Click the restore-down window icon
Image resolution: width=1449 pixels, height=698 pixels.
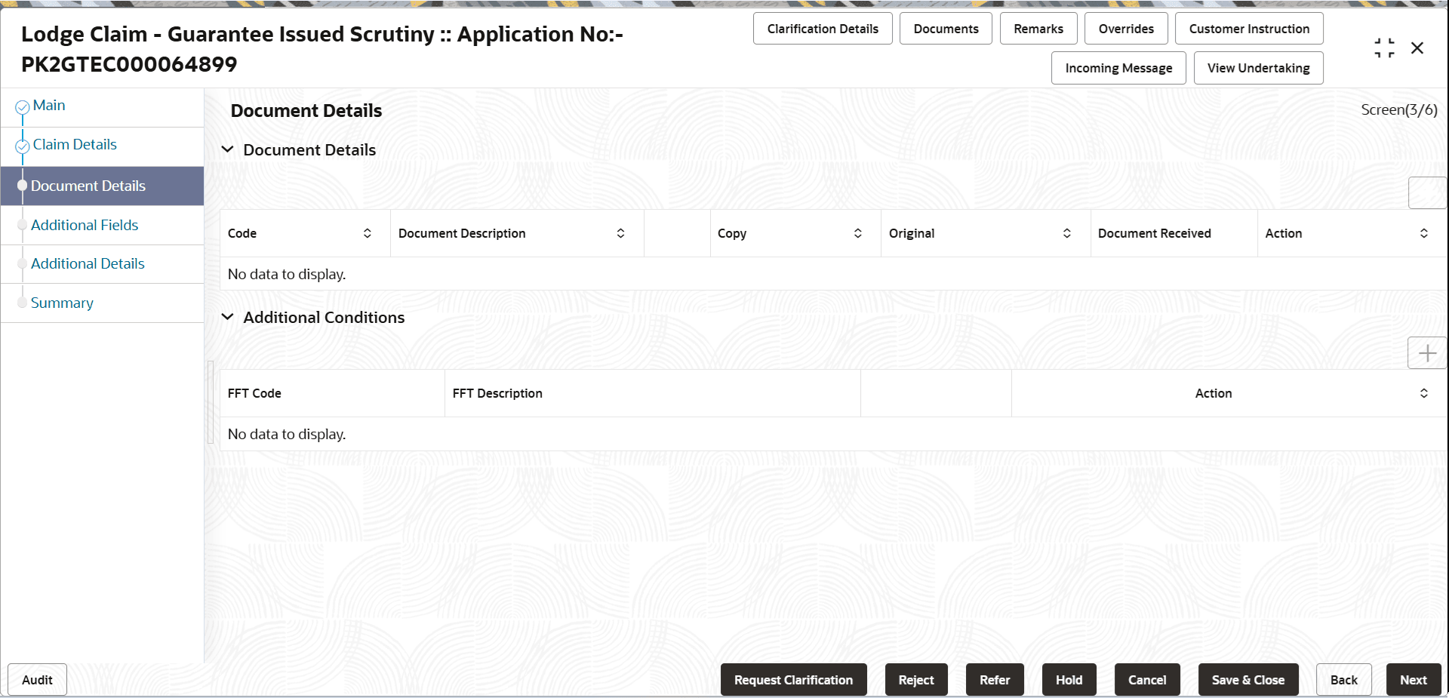[1384, 48]
